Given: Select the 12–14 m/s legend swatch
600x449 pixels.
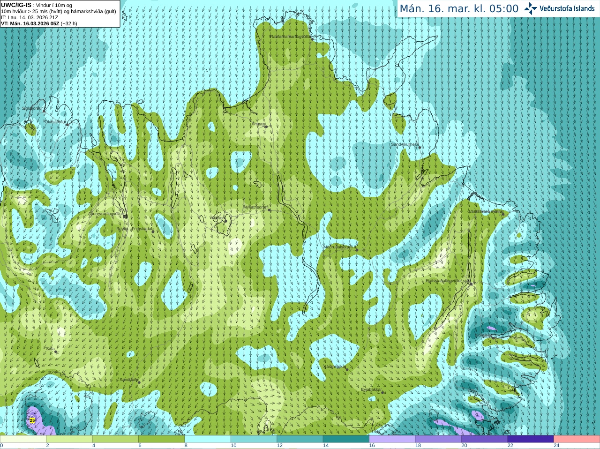Looking at the screenshot, I should coord(300,439).
